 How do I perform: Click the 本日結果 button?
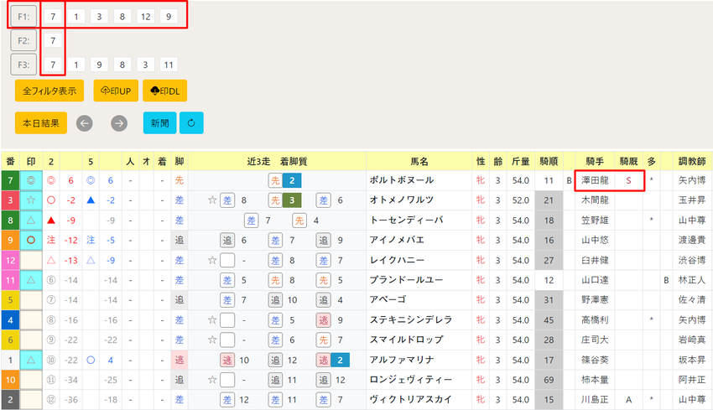pyautogui.click(x=41, y=122)
